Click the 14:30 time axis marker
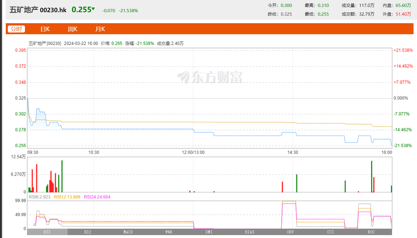Screen dimensions: 417x238 pos(293,152)
